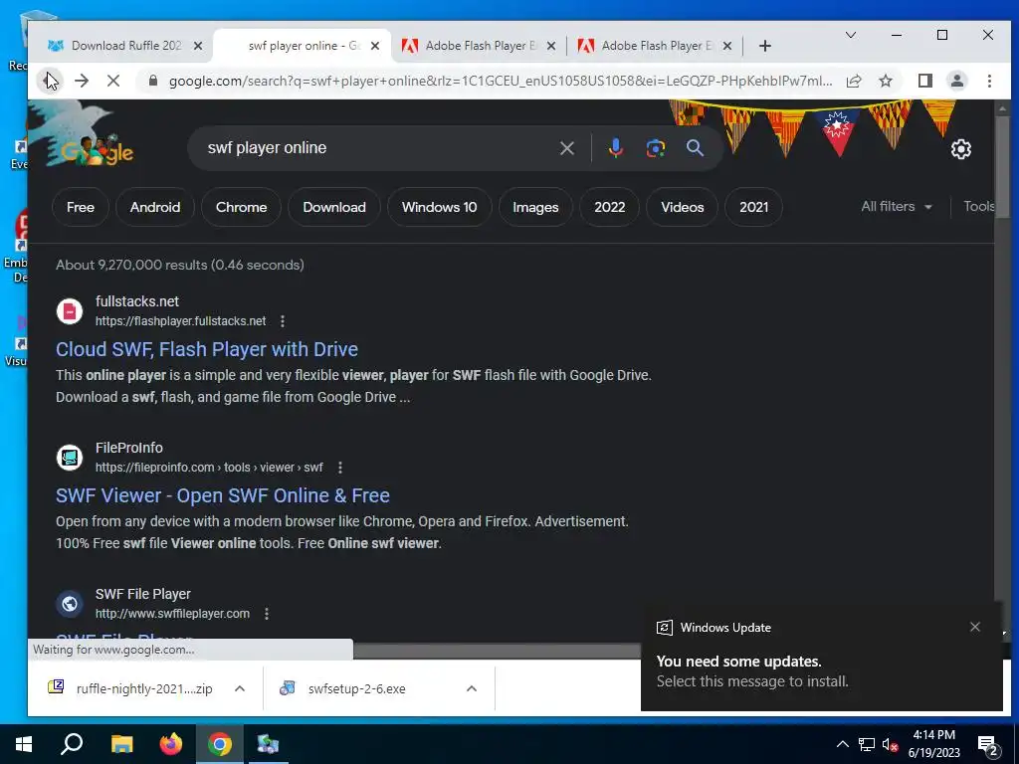Open SWF Viewer - Open SWF Online & Free

223,495
